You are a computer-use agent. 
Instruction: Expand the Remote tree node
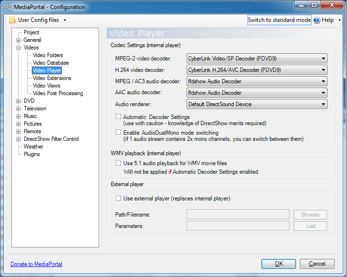coord(19,131)
